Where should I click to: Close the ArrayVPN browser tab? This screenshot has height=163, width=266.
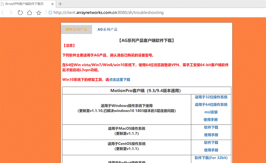pyautogui.click(x=53, y=4)
